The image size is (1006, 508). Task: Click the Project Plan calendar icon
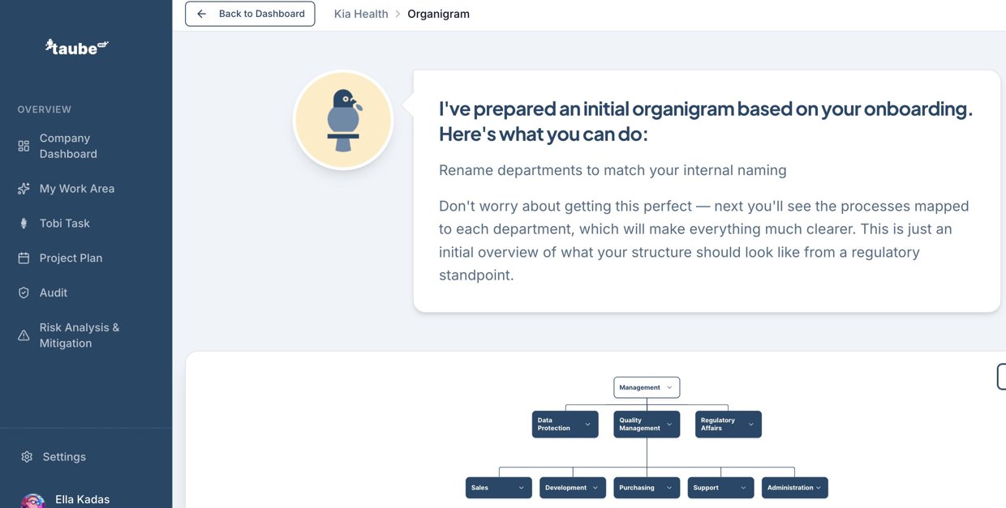[24, 258]
